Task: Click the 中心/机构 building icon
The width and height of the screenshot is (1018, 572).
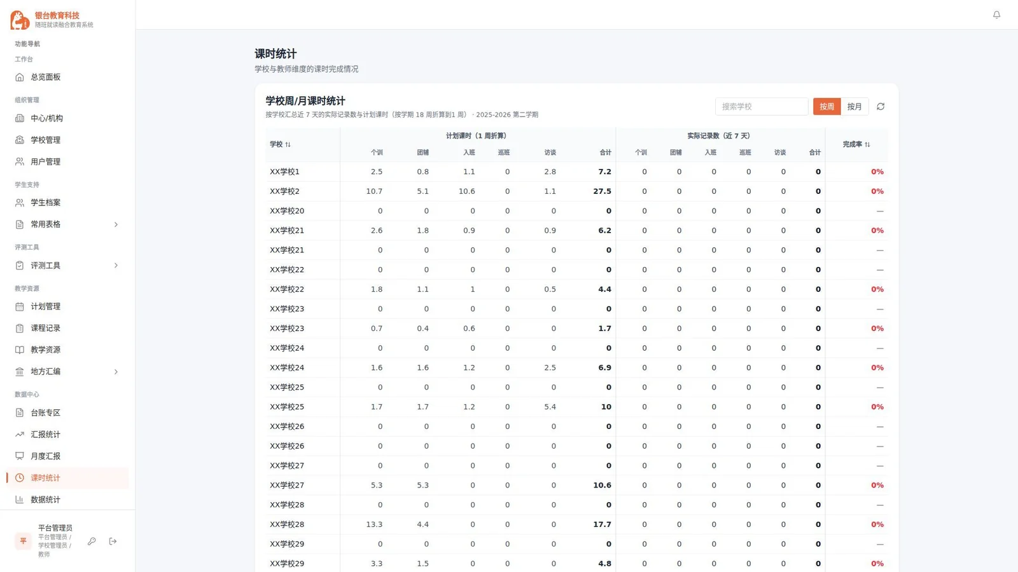Action: tap(20, 118)
